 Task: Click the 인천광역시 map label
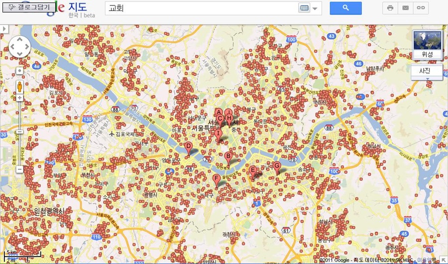[x=49, y=211]
